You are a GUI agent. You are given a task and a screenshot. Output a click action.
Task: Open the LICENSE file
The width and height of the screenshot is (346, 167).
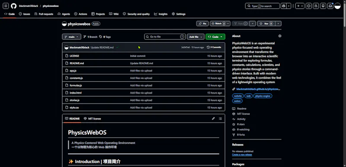click(x=74, y=56)
